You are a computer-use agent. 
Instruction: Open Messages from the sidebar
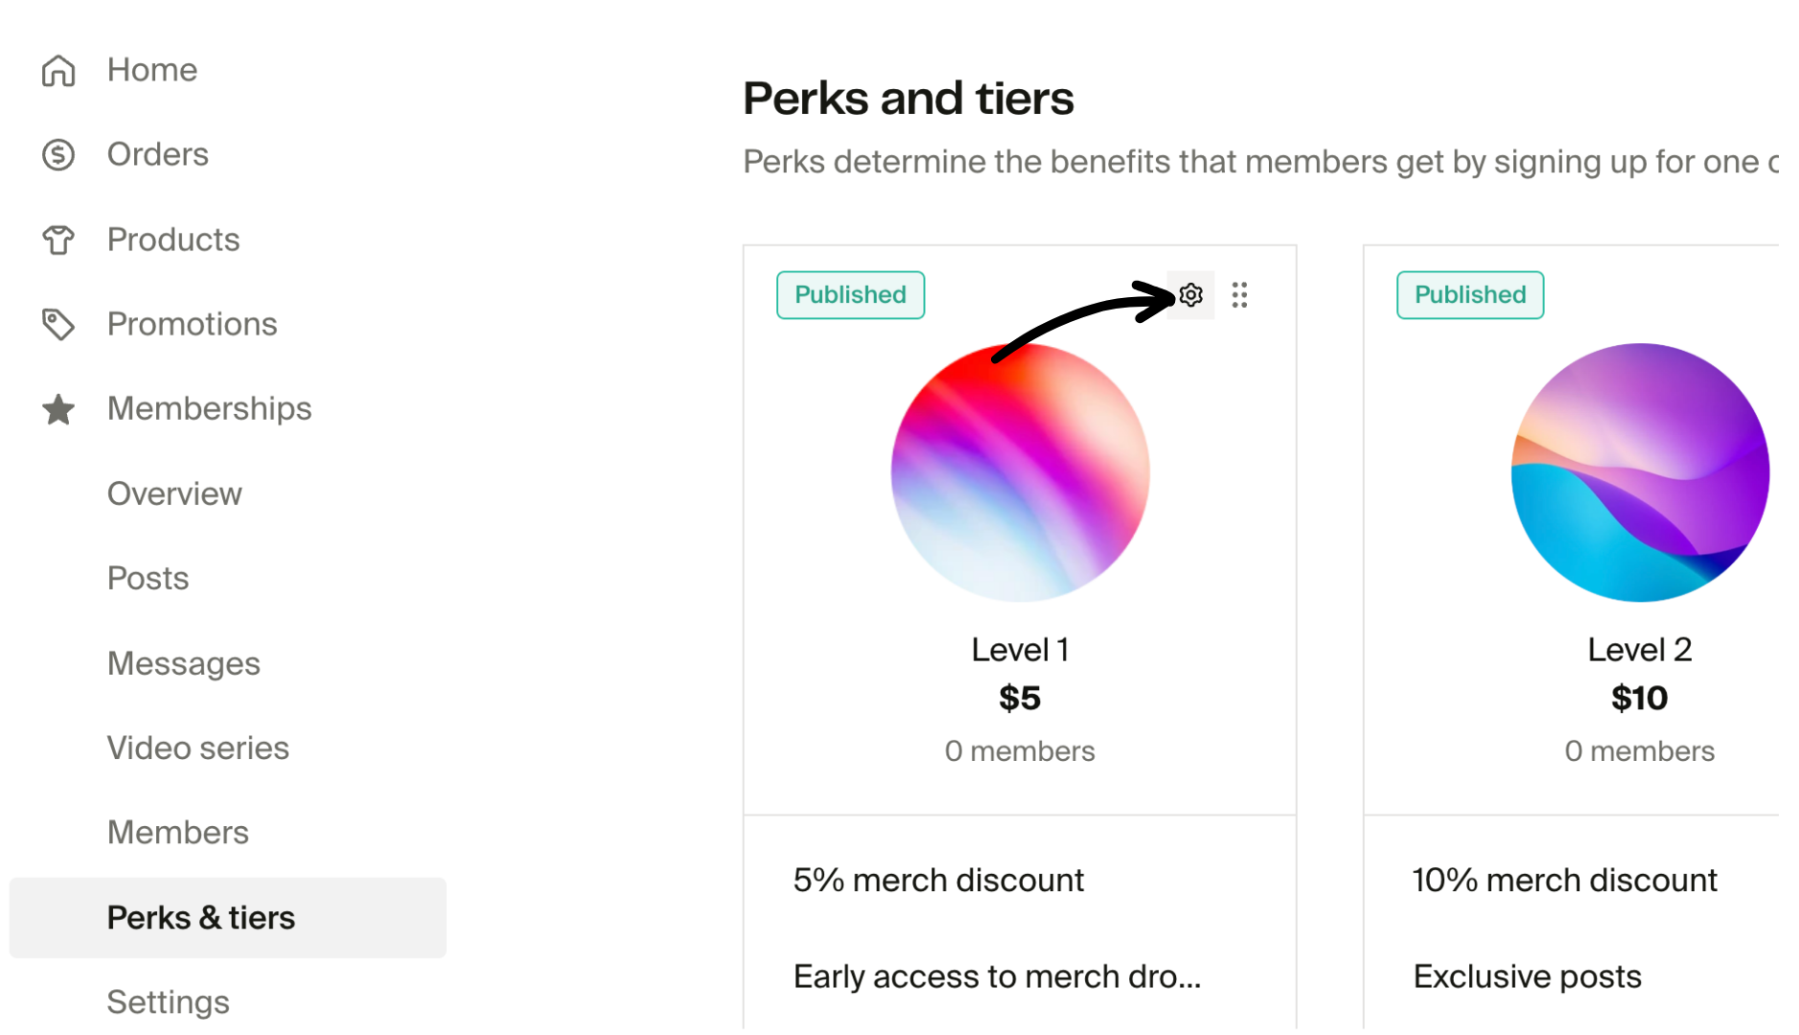[183, 662]
